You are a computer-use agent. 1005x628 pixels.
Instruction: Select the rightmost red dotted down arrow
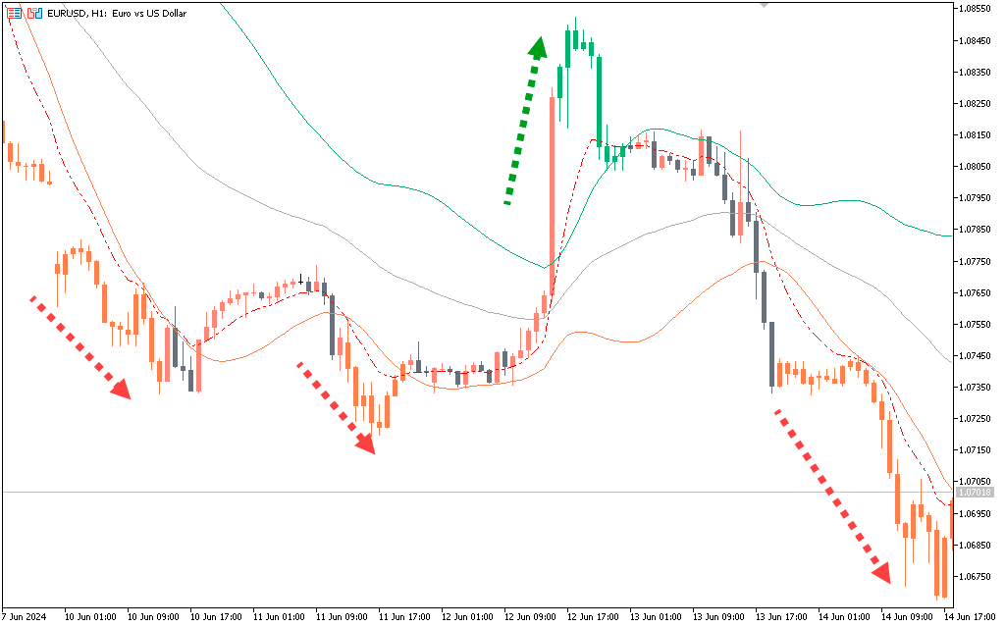click(832, 497)
